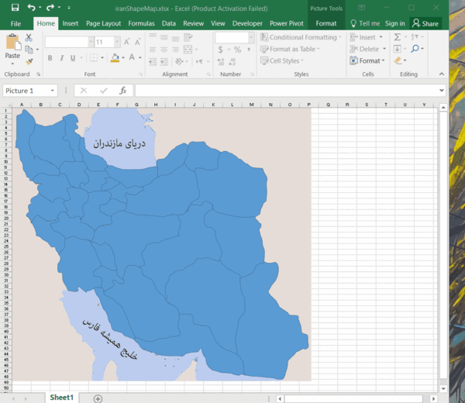The height and width of the screenshot is (403, 465).
Task: Switch to Insert tab
Action: 71,23
